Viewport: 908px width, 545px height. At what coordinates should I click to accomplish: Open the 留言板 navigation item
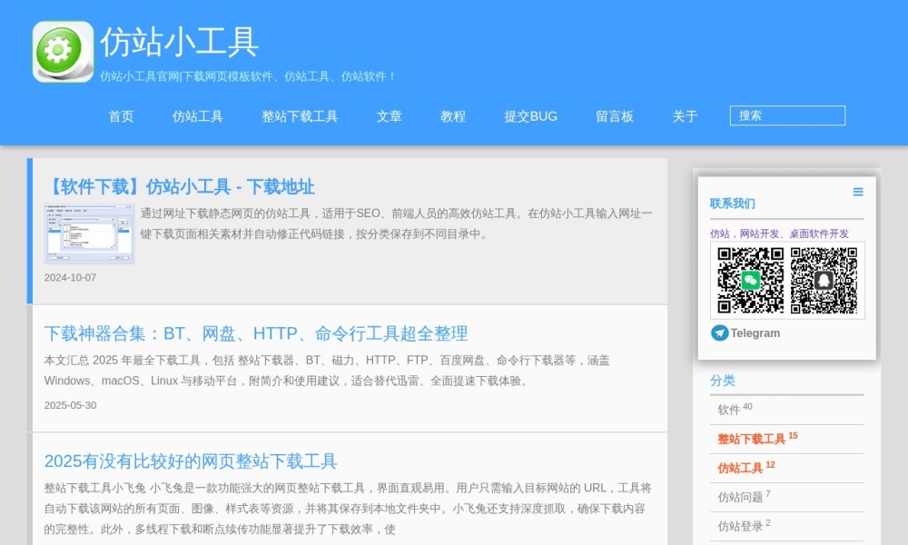pos(614,116)
